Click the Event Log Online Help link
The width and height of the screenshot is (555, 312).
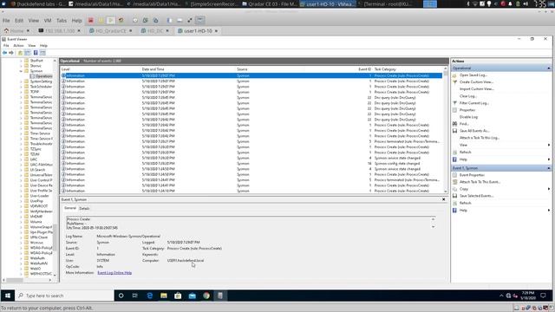pyautogui.click(x=114, y=273)
